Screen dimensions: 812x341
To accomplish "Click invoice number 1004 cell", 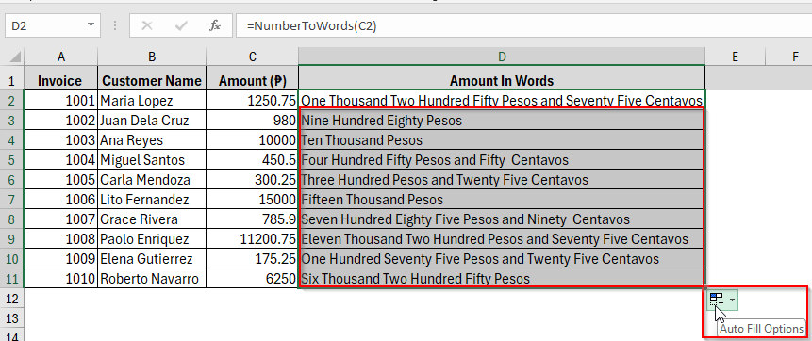I will coord(60,160).
